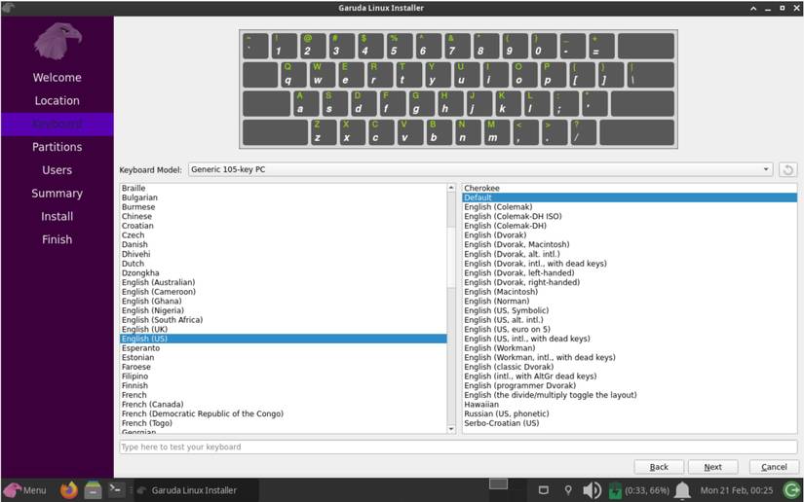Choose English (programmer Dvorak) variant
This screenshot has height=502, width=804.
click(630, 385)
